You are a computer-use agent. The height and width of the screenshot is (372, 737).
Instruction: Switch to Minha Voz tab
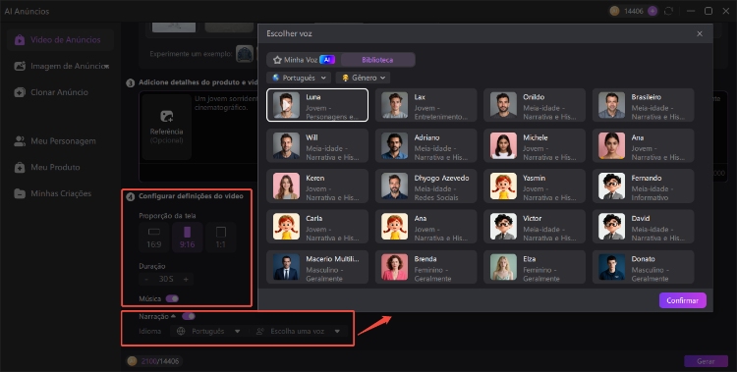coord(304,60)
